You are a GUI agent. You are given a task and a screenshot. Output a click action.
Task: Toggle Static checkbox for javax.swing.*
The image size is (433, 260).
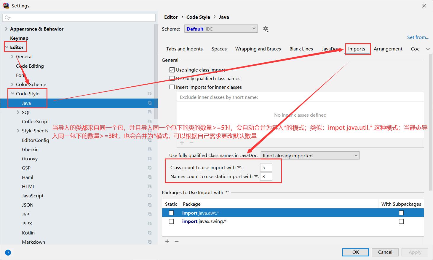pyautogui.click(x=171, y=221)
